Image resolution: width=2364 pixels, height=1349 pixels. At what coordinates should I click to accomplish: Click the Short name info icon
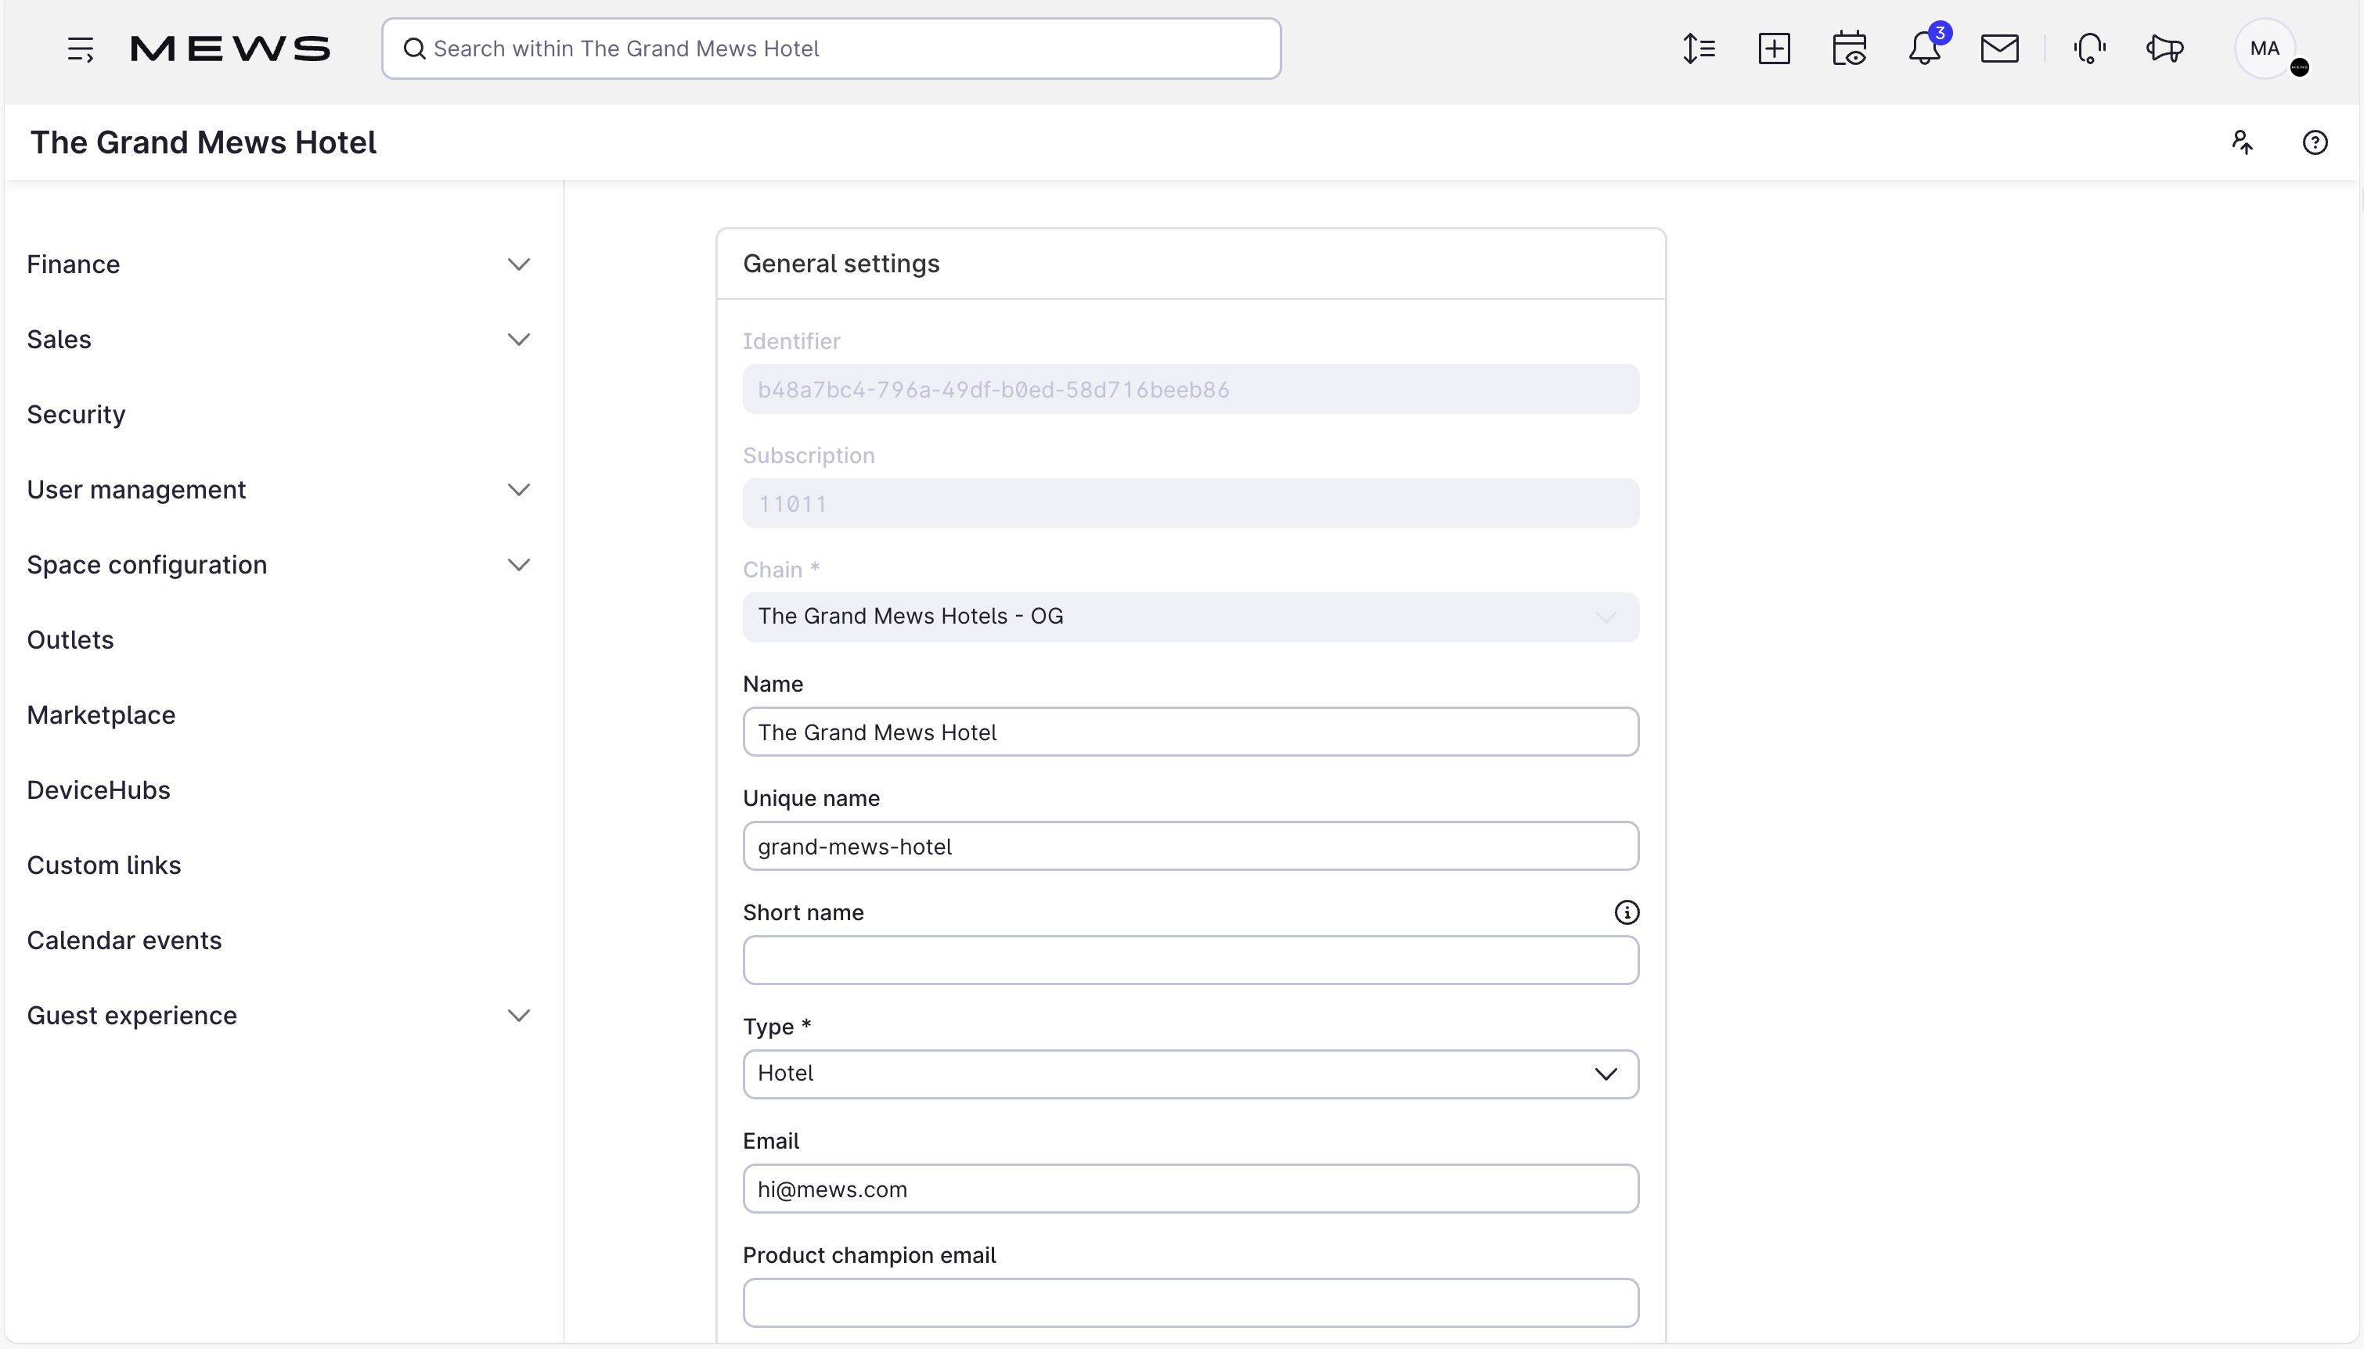(x=1627, y=912)
